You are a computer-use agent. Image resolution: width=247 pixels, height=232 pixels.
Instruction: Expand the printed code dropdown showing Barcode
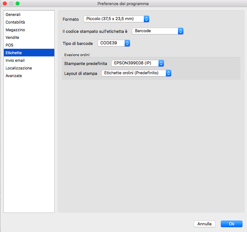[x=158, y=31]
